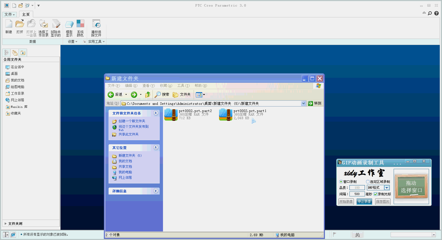Switch to favorites navigator tab icon

(23, 53)
